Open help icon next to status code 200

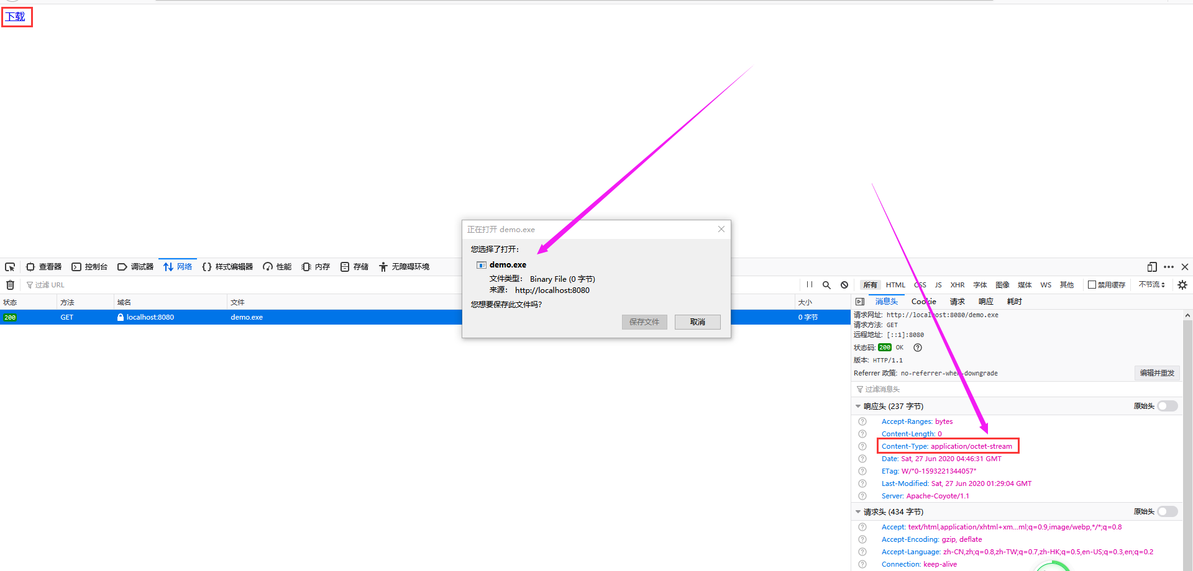coord(918,348)
